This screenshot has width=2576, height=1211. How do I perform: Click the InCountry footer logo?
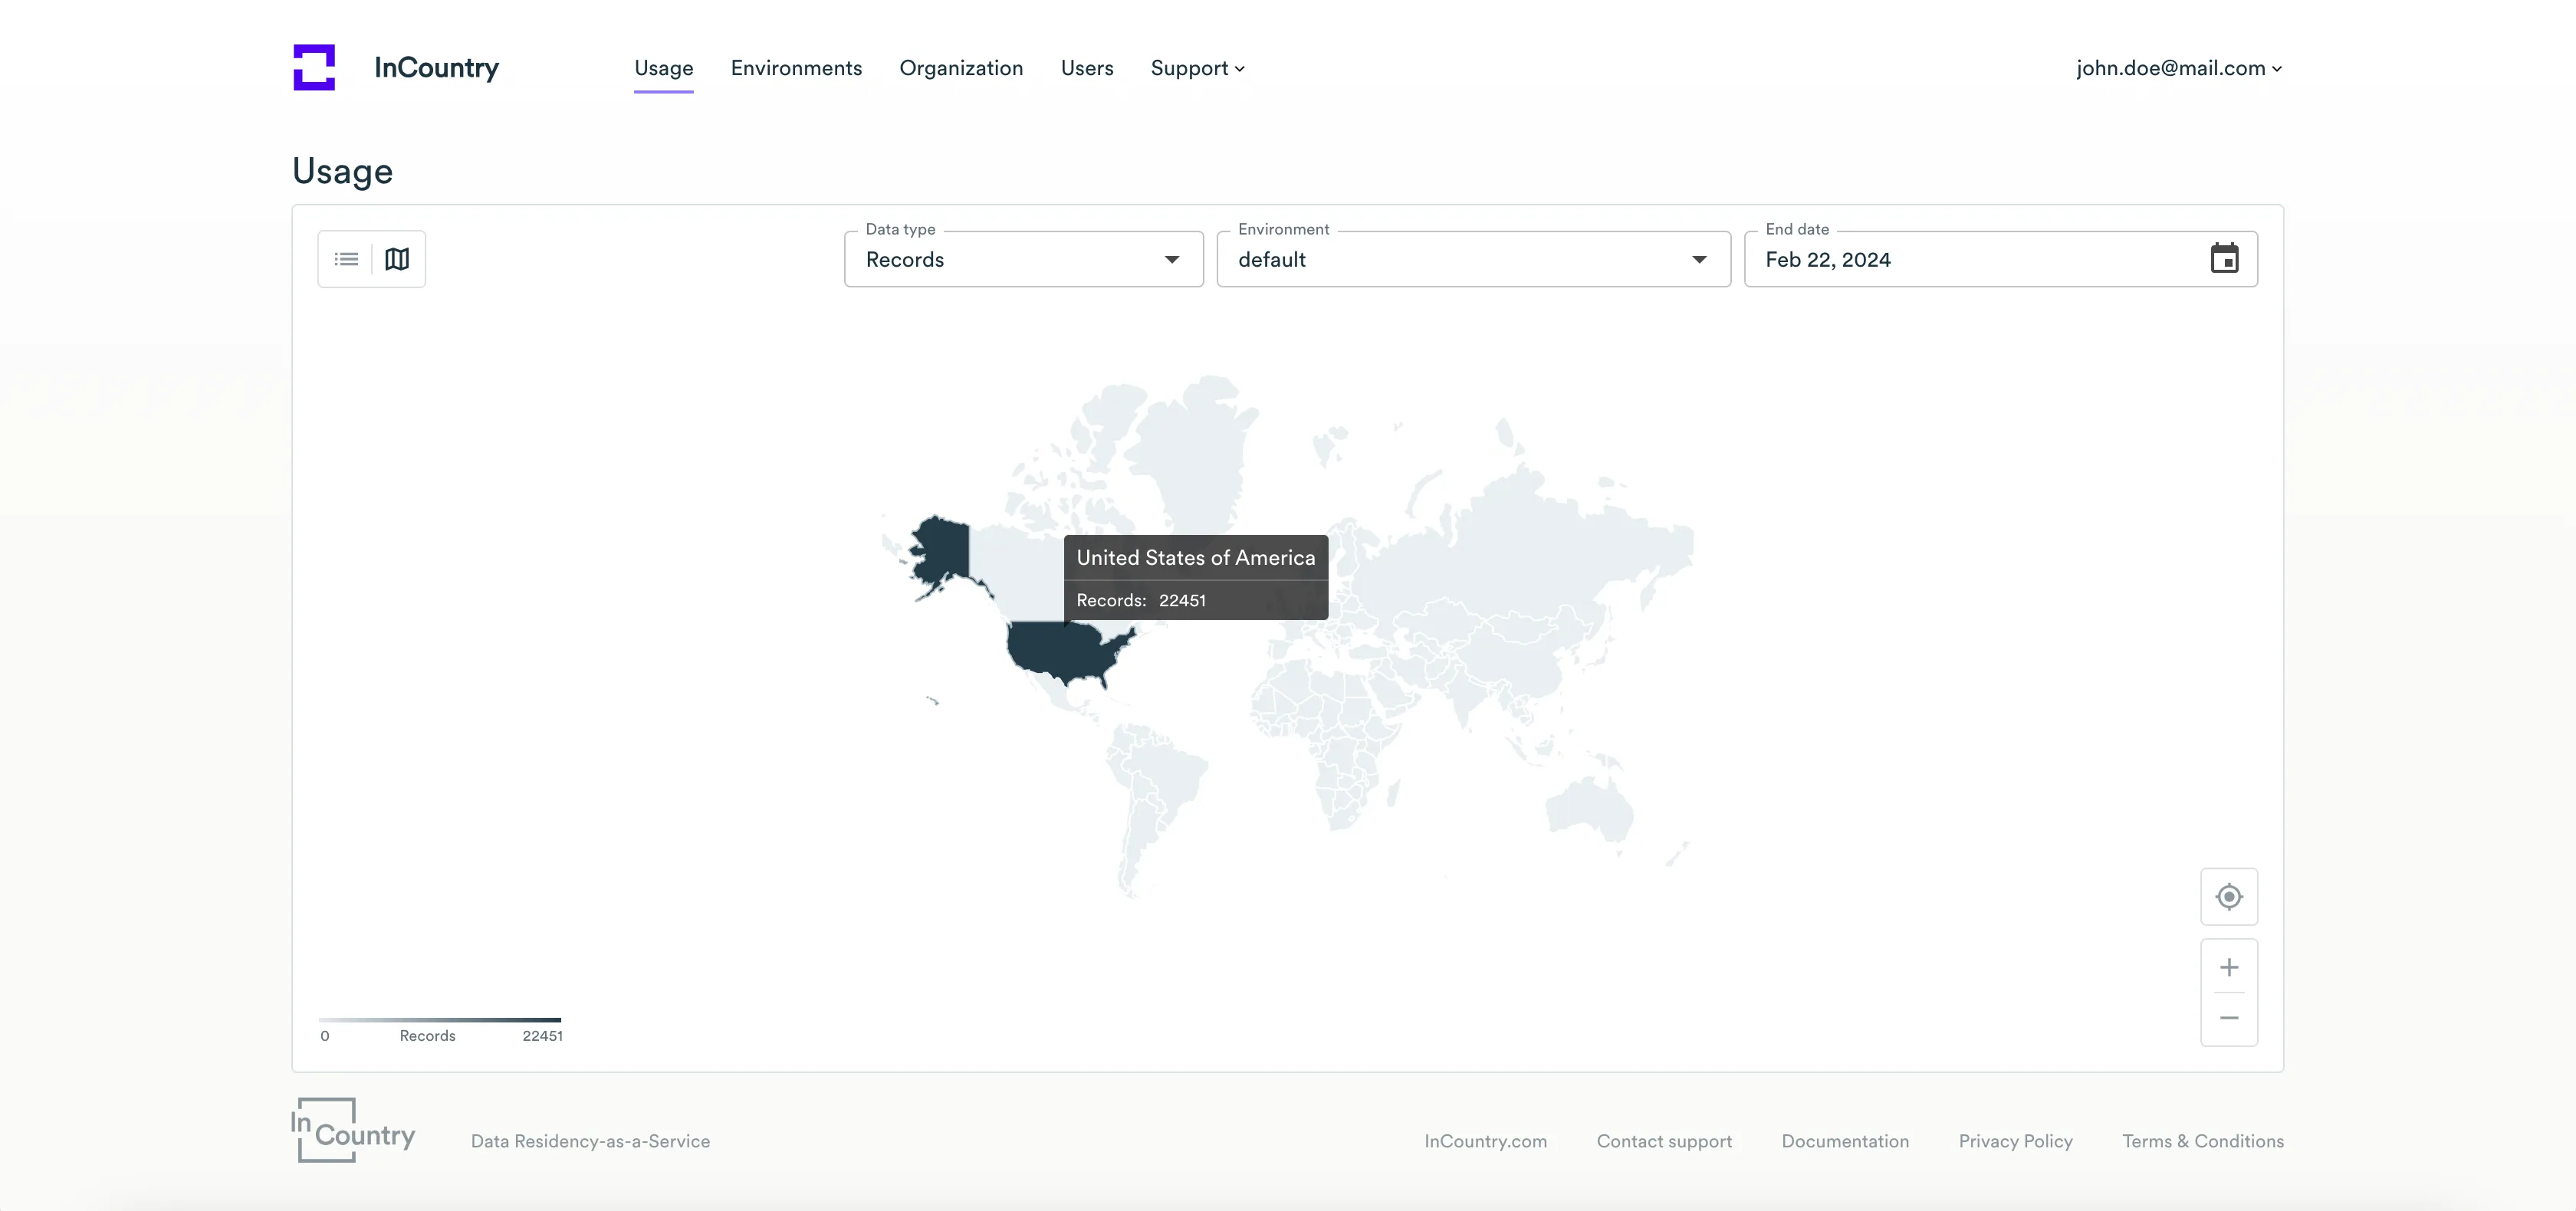(x=353, y=1131)
